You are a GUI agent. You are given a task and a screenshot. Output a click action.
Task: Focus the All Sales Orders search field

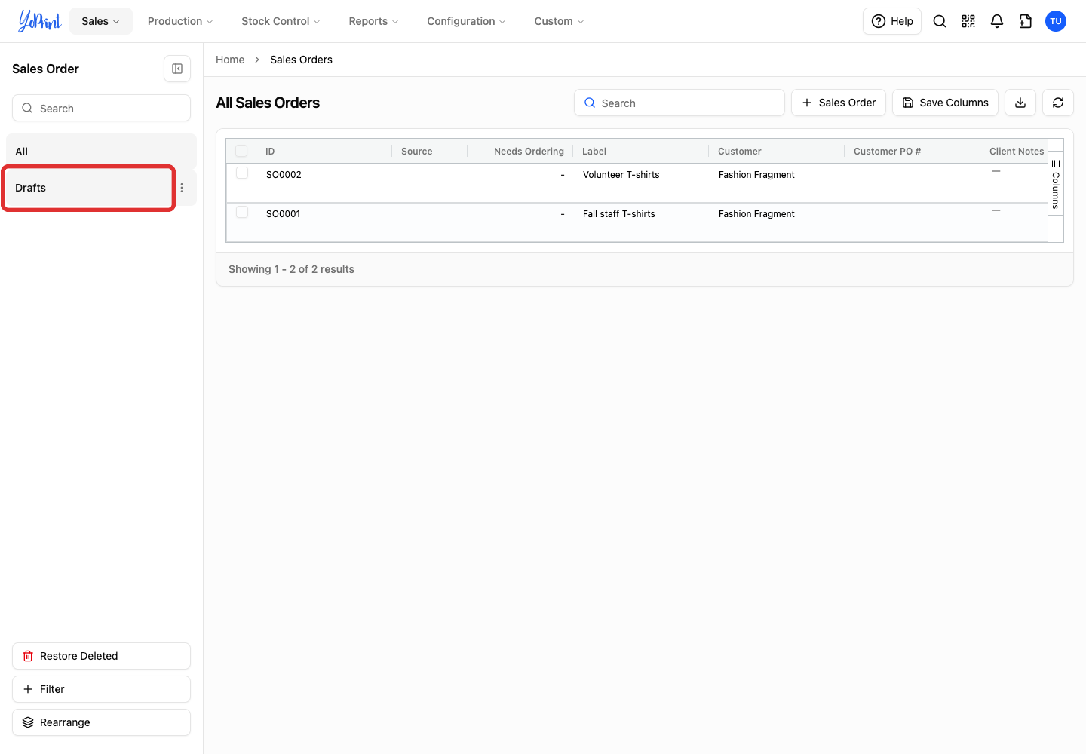coord(680,103)
